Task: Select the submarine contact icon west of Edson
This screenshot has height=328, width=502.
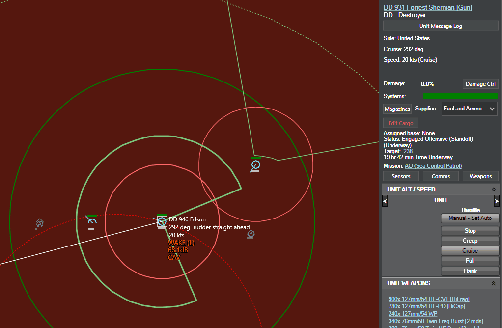Action: click(91, 220)
